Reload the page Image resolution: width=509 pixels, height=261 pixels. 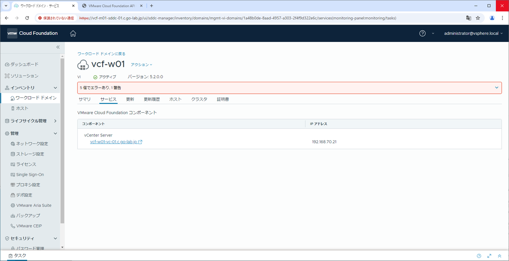coord(27,18)
